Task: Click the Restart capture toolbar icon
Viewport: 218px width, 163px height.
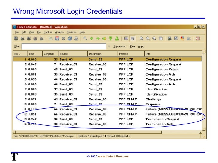Action: click(x=42, y=39)
